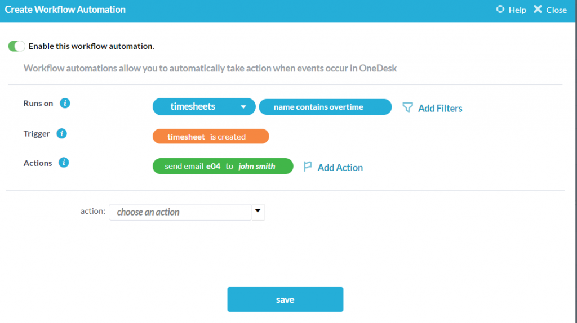Expand the choose an action arrow
The image size is (577, 323).
point(258,212)
